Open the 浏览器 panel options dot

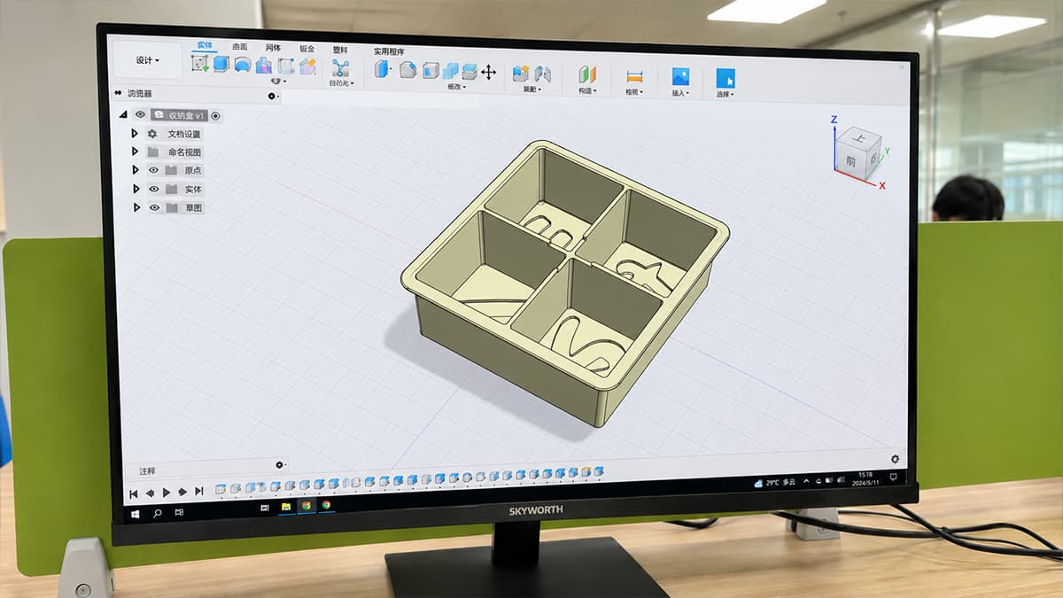click(272, 96)
